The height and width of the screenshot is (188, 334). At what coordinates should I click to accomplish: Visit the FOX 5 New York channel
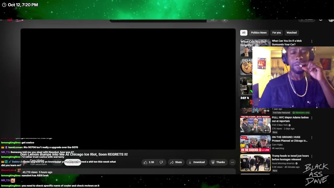point(280,125)
